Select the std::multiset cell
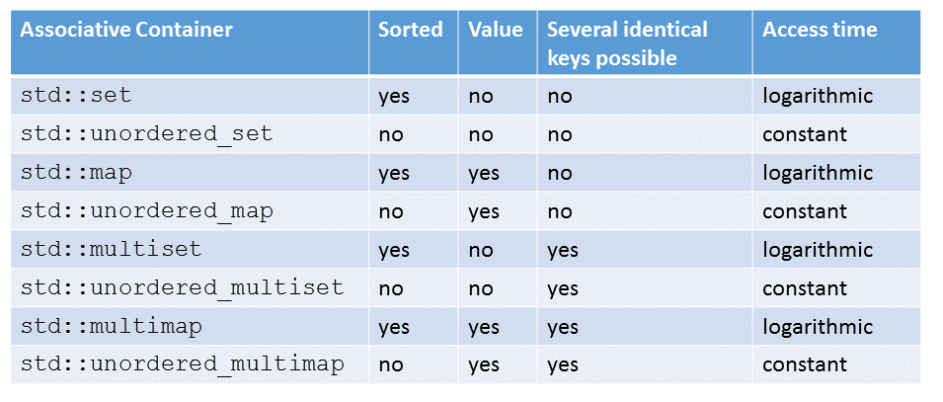 point(111,250)
